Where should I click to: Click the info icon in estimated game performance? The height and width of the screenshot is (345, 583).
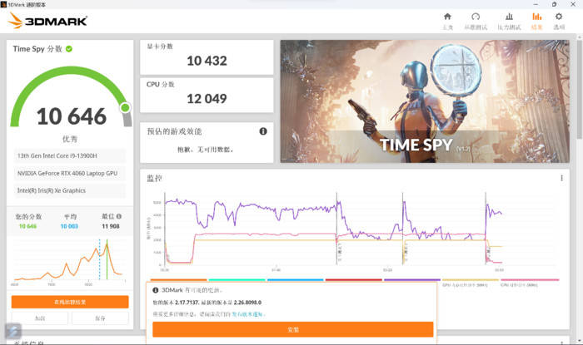(263, 131)
